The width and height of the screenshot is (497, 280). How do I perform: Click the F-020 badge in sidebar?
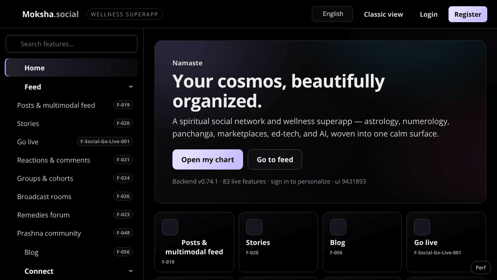click(x=123, y=123)
